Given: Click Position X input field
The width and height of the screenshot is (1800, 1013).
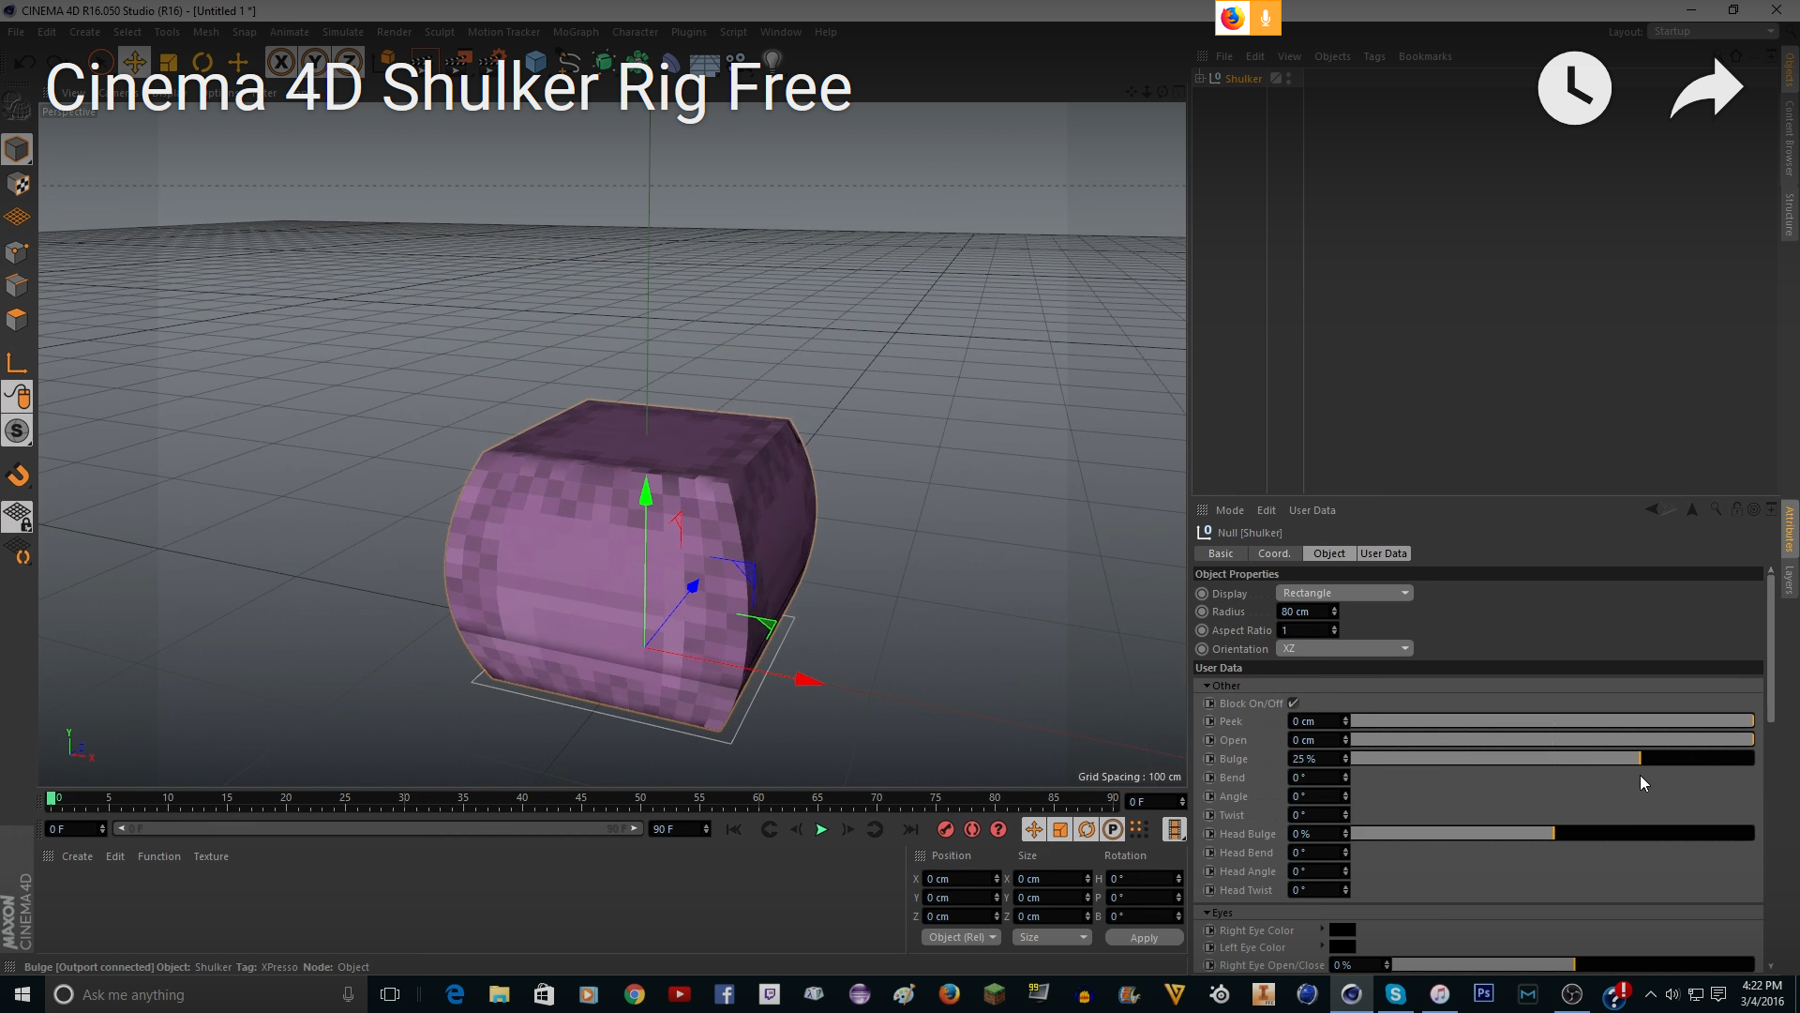Looking at the screenshot, I should tap(962, 879).
